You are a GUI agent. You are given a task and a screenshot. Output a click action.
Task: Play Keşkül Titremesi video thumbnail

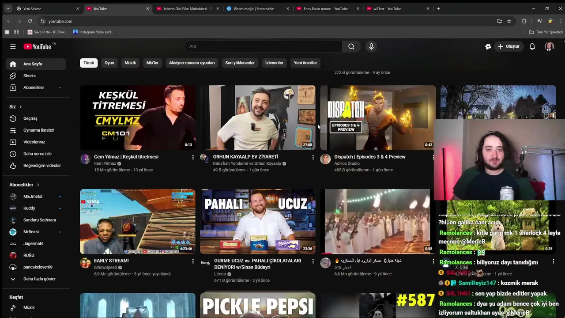click(x=138, y=117)
